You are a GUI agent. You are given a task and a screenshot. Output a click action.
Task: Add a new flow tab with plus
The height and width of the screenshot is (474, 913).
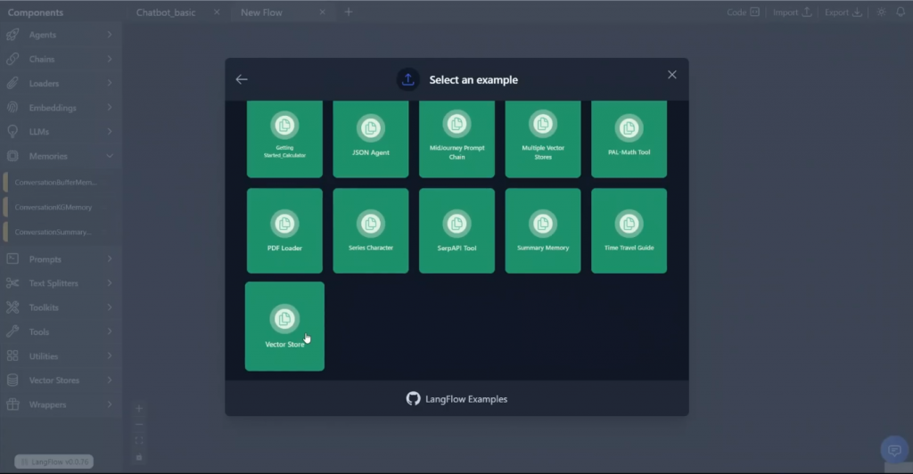coord(349,12)
